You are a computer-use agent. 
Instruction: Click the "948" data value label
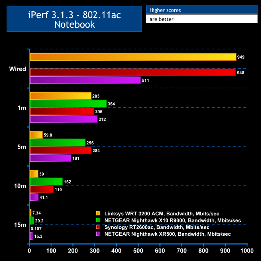point(241,73)
